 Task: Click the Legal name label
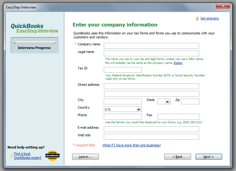86,52
